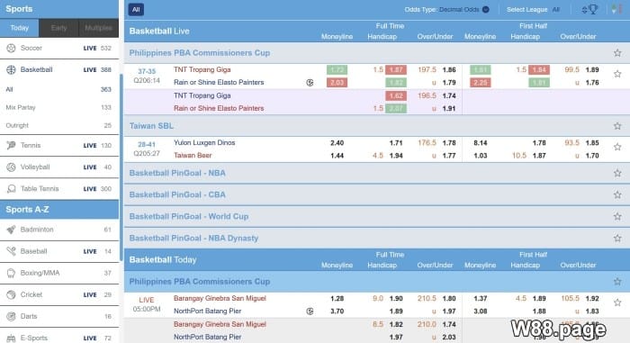Select Yulon first half moneyline 8.14

tap(480, 143)
